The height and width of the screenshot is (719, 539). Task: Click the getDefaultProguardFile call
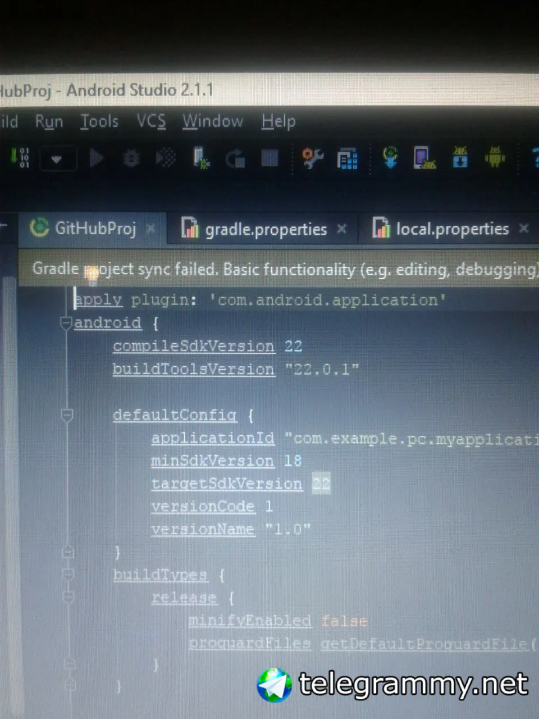click(424, 644)
